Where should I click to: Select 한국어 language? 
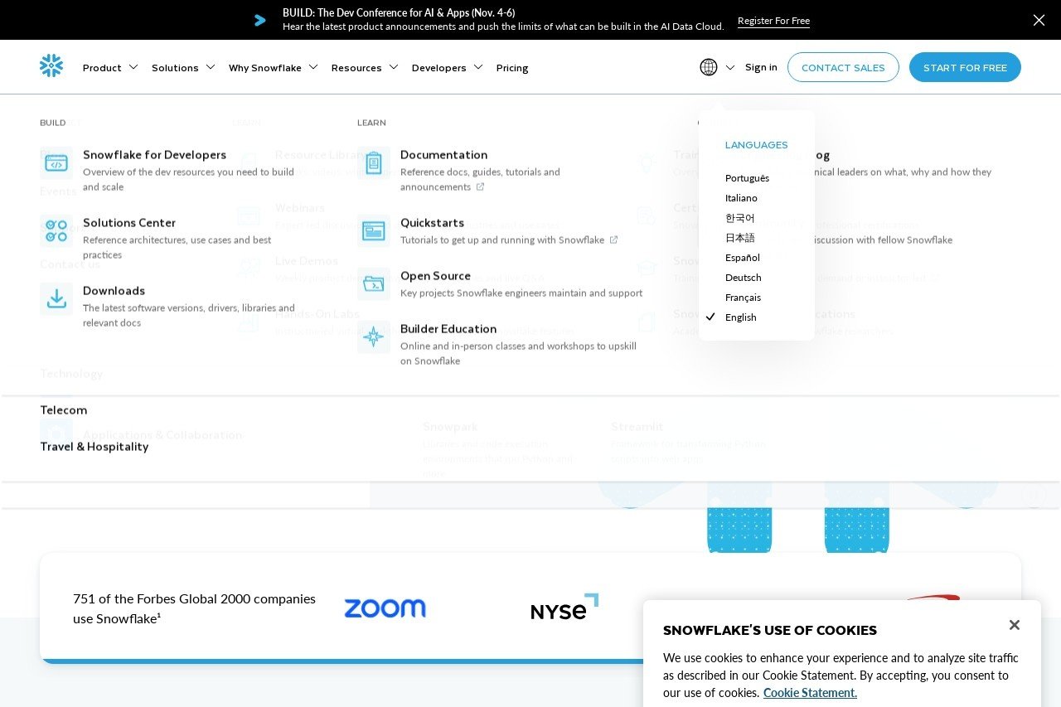pyautogui.click(x=740, y=218)
